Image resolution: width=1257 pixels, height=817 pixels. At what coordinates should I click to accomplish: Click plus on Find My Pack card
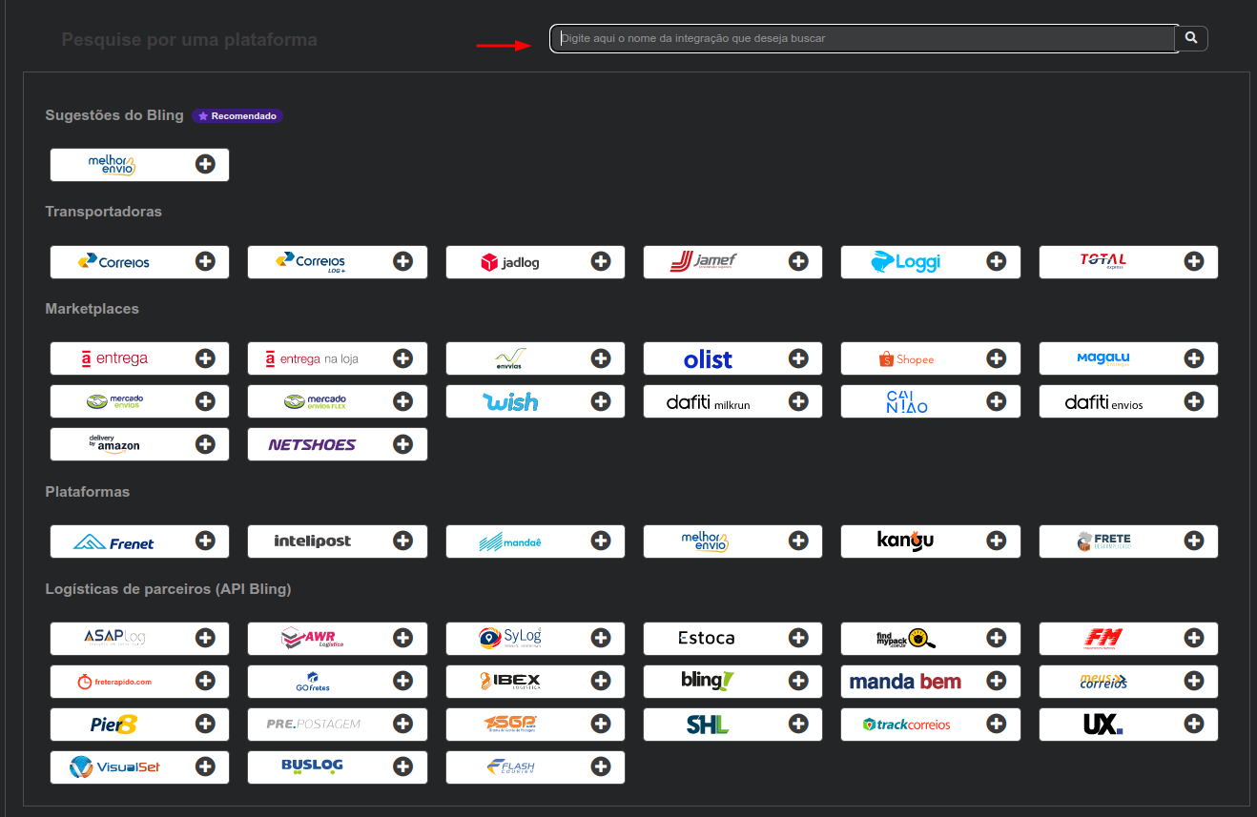pos(997,638)
